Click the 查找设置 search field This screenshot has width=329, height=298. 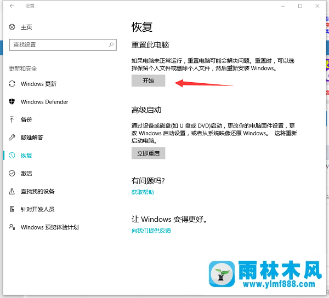tap(63, 44)
